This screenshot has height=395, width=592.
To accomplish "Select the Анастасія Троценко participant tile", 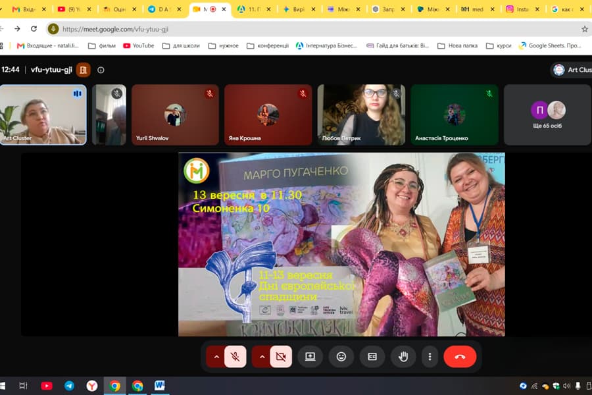I will pyautogui.click(x=455, y=115).
